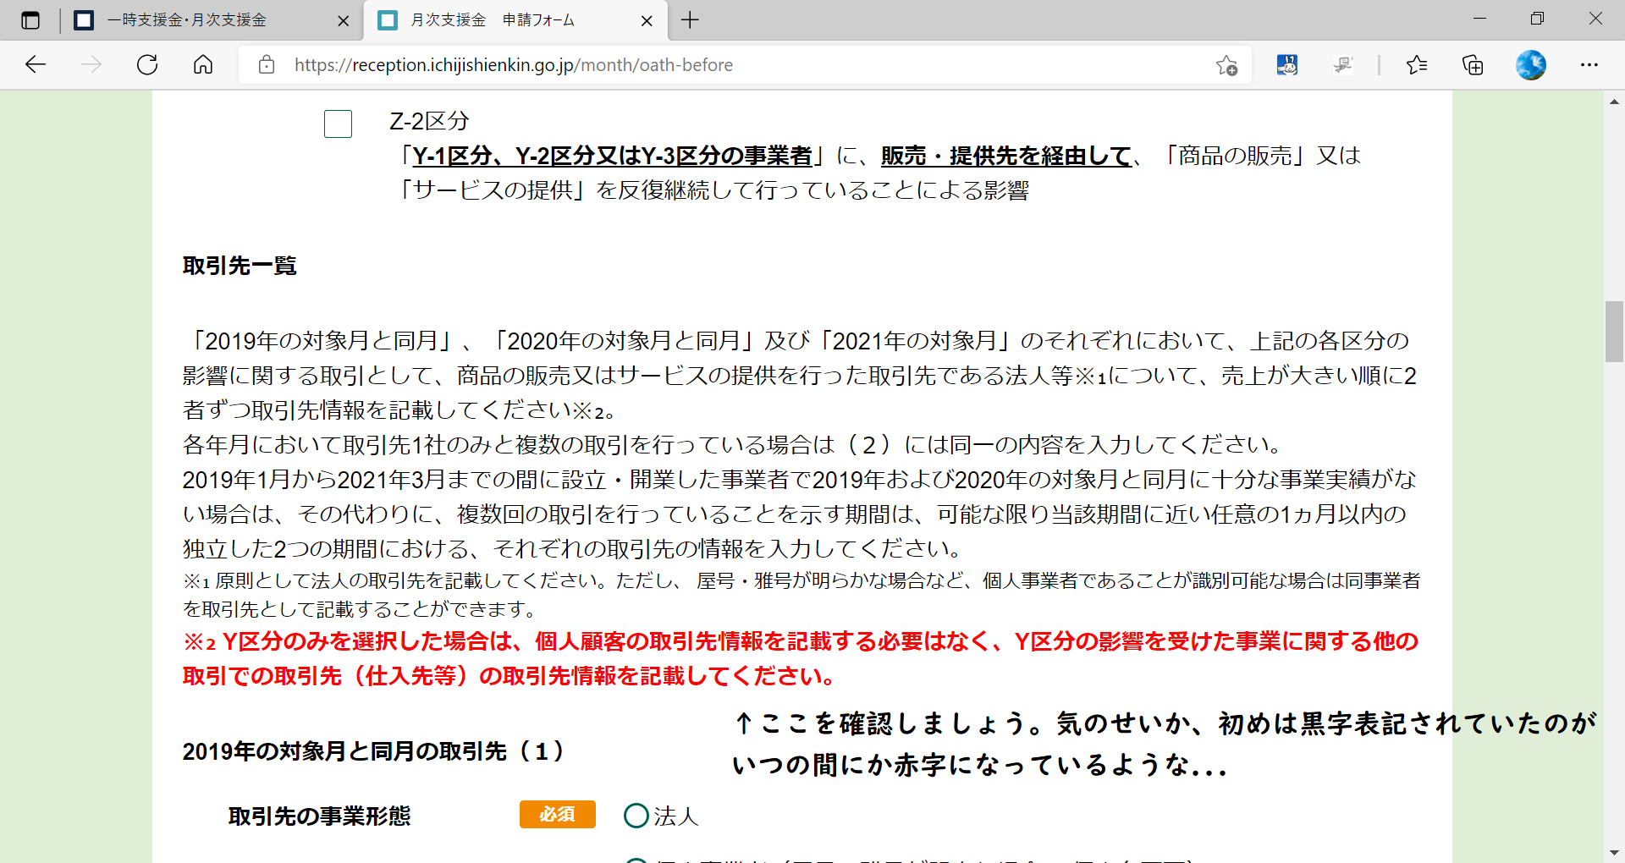This screenshot has height=863, width=1625.
Task: Check the Z-2区分 checkbox
Action: (x=338, y=124)
